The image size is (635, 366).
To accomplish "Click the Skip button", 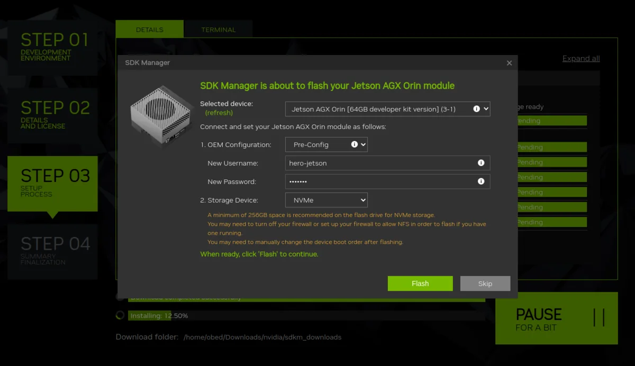I will pos(485,283).
